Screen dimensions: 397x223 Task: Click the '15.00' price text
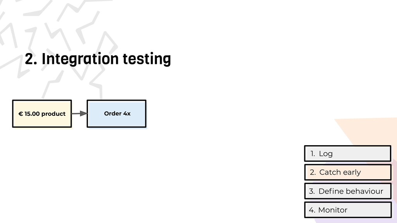pos(32,114)
